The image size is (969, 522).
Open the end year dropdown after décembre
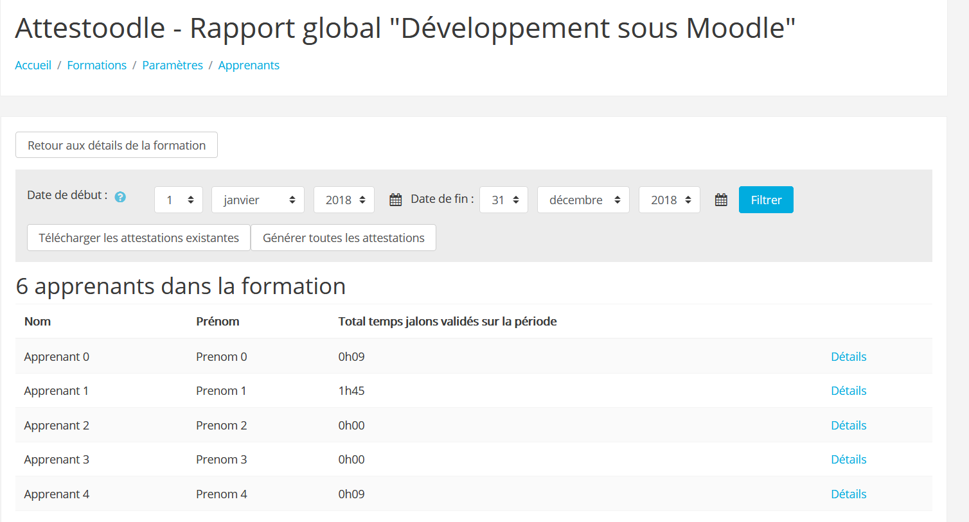pos(670,200)
